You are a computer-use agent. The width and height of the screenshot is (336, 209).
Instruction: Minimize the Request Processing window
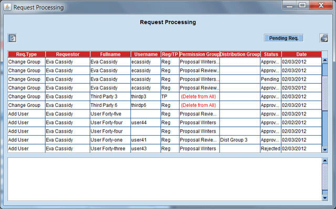[x=289, y=5]
